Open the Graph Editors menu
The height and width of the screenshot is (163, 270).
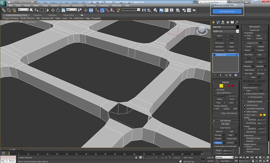(x=78, y=6)
